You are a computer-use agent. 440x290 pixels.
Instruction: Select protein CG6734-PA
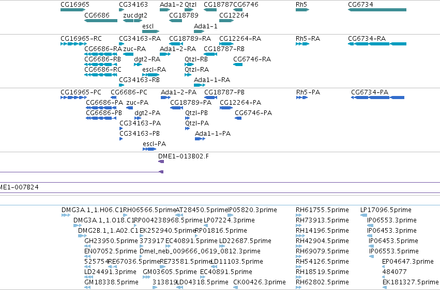[x=378, y=98]
